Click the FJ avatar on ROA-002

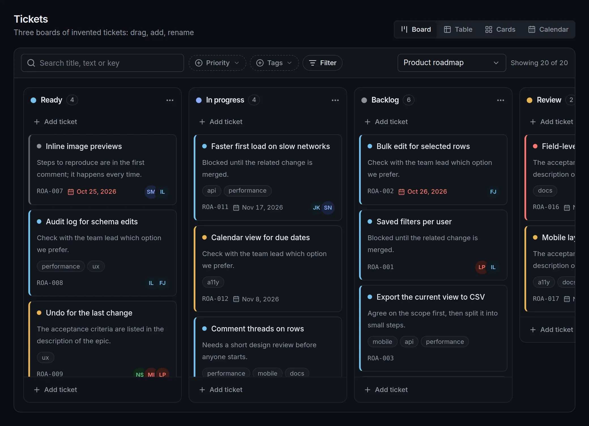493,192
